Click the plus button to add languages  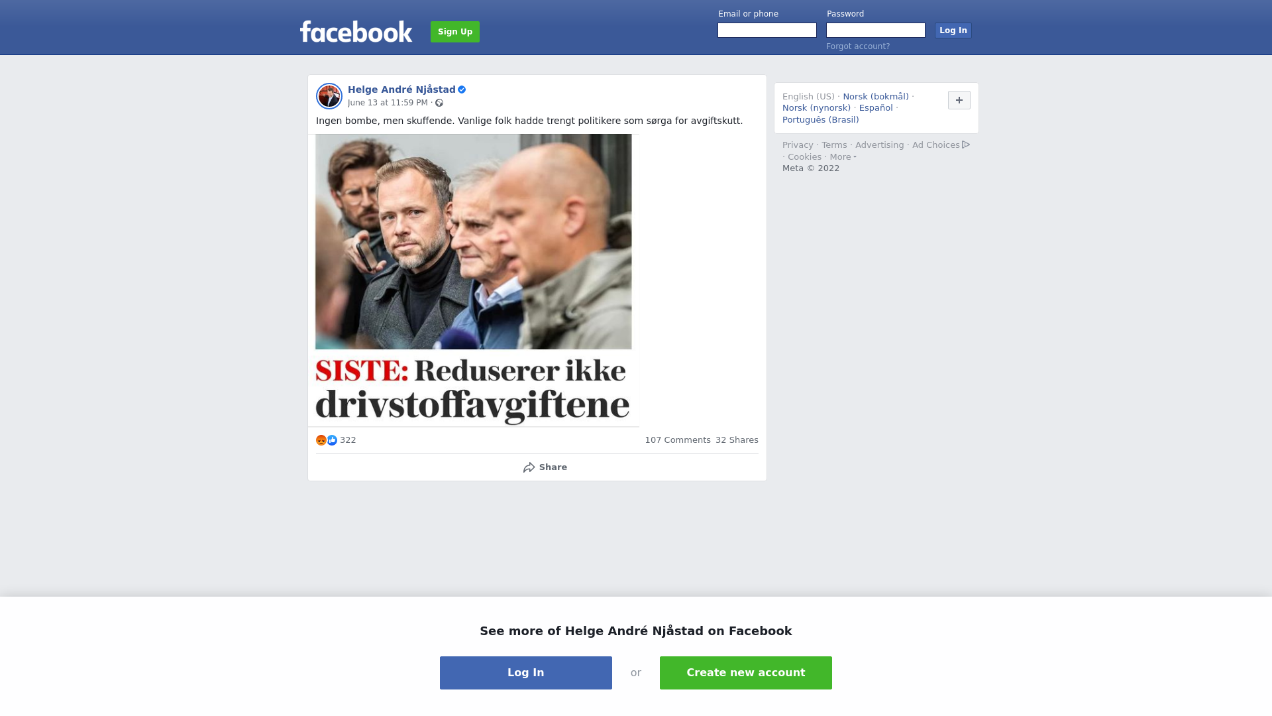tap(959, 100)
